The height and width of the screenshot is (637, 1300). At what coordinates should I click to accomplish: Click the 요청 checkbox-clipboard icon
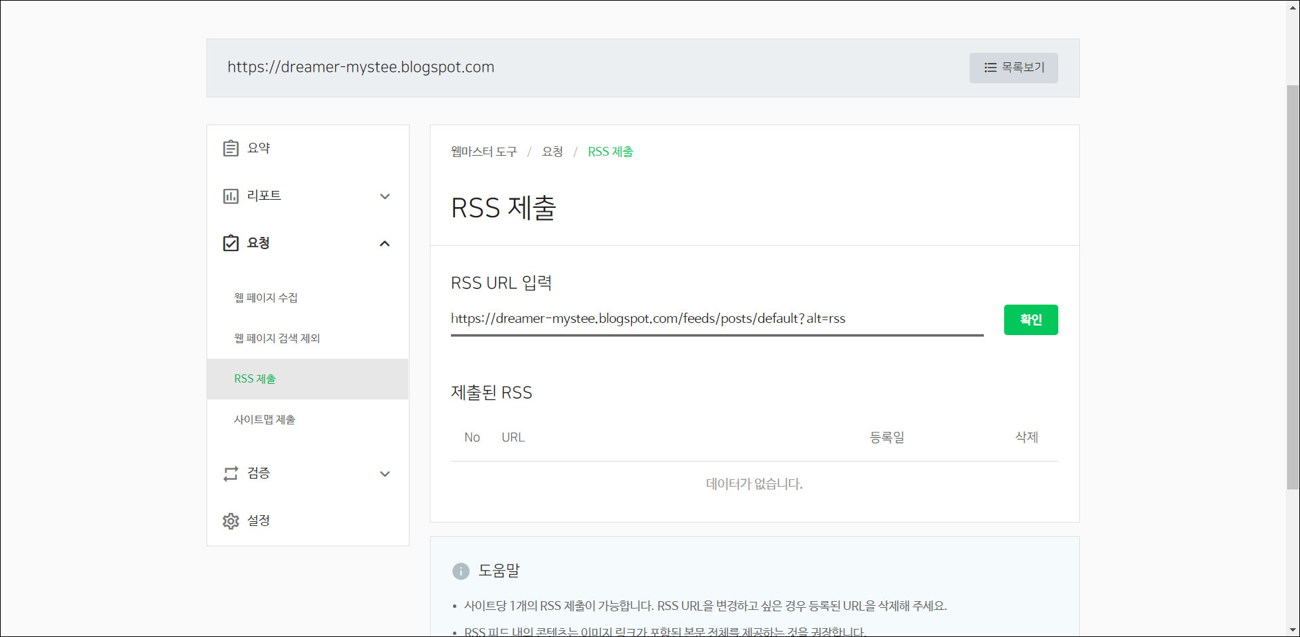click(x=231, y=243)
